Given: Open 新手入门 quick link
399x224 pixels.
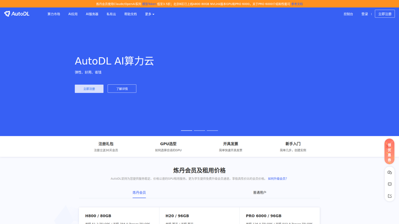Looking at the screenshot, I should (x=293, y=146).
